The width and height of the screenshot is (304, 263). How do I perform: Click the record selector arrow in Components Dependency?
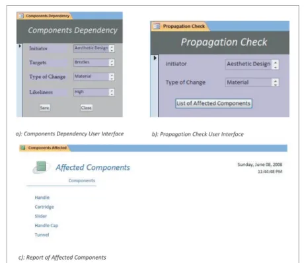[x=20, y=46]
